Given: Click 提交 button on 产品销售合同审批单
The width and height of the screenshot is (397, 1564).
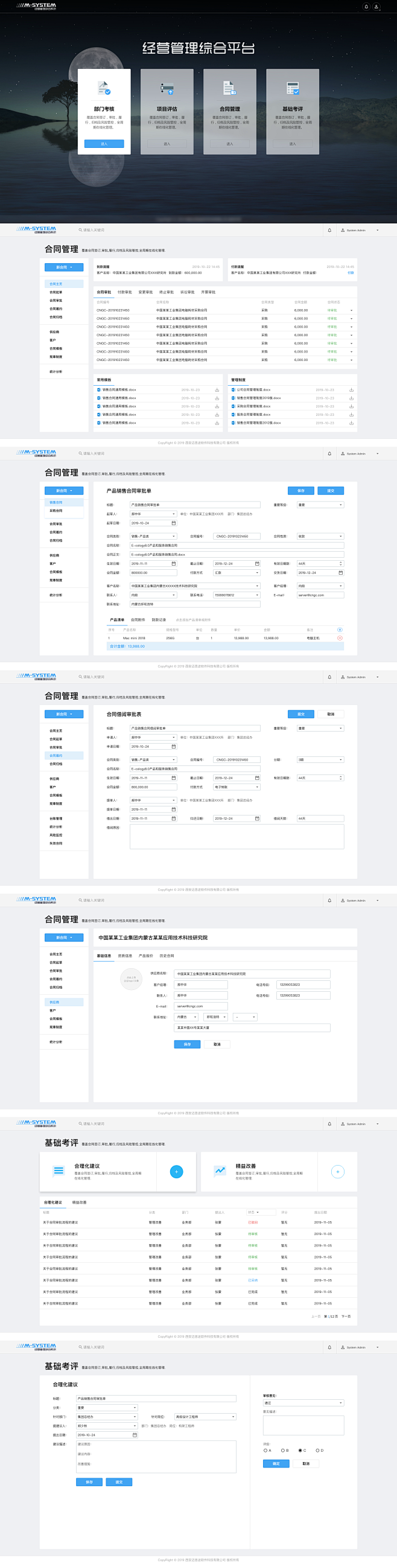Looking at the screenshot, I should point(331,491).
